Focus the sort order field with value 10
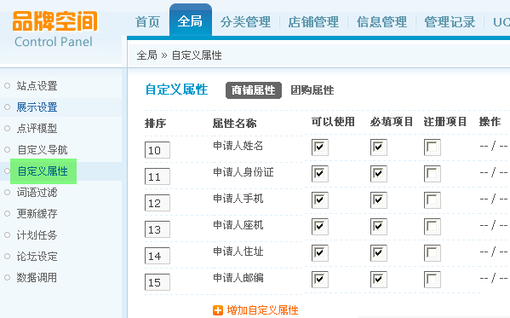 coord(158,150)
